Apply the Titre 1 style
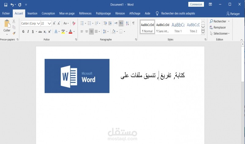This screenshot has width=245, height=144. (x=178, y=27)
